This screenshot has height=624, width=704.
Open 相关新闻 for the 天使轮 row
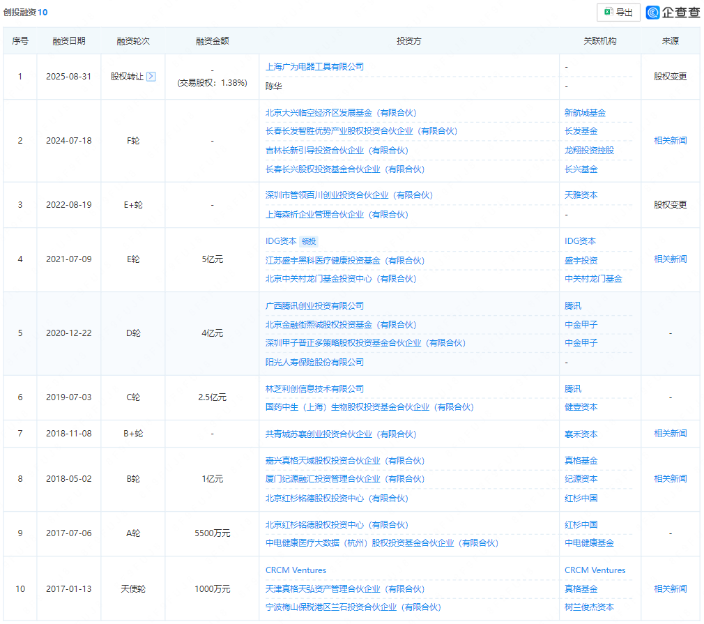(670, 589)
